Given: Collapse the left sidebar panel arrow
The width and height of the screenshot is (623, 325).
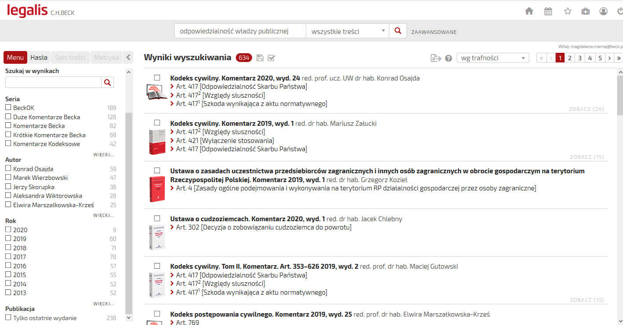Looking at the screenshot, I should tap(128, 57).
